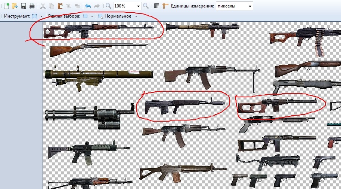
Task: Click the Dragunov sniper rifle image
Action: 99,31
